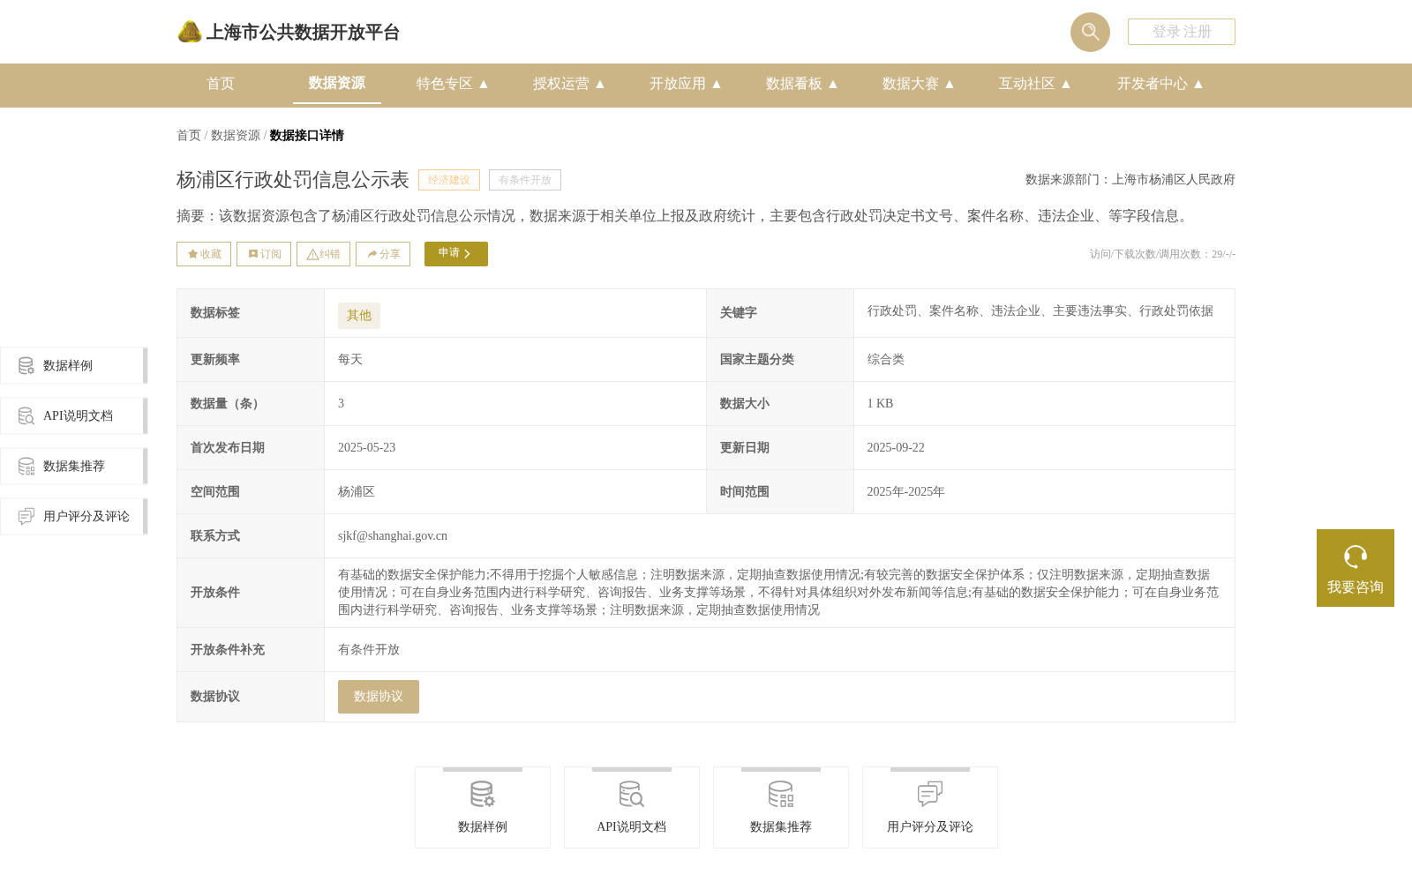This screenshot has height=882, width=1412.
Task: Click the 杨浦区行政处罚信息公示表 heading
Action: click(293, 180)
